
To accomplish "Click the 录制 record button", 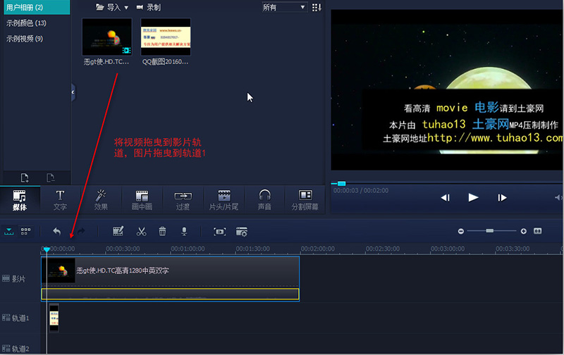I will tap(149, 7).
